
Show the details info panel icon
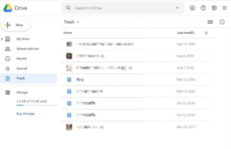[x=222, y=22]
